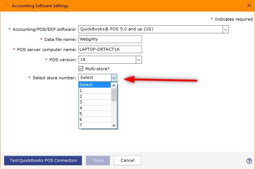Pick store number 3 in list
The image size is (255, 169).
(x=95, y=102)
